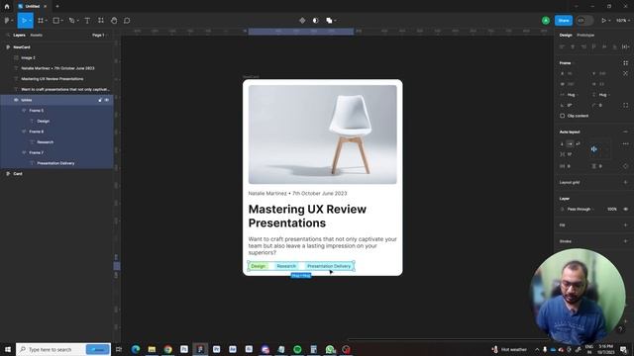The image size is (634, 356).
Task: Search layers with the magnifier icon
Action: pyautogui.click(x=8, y=36)
